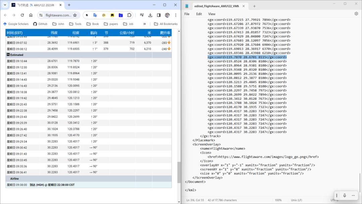The height and width of the screenshot is (204, 362).
Task: Show Chrome downloads
Action: [150, 15]
